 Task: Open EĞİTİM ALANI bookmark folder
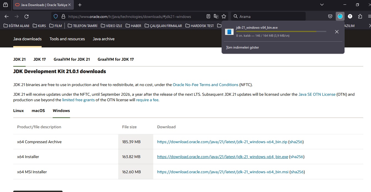pos(16,26)
